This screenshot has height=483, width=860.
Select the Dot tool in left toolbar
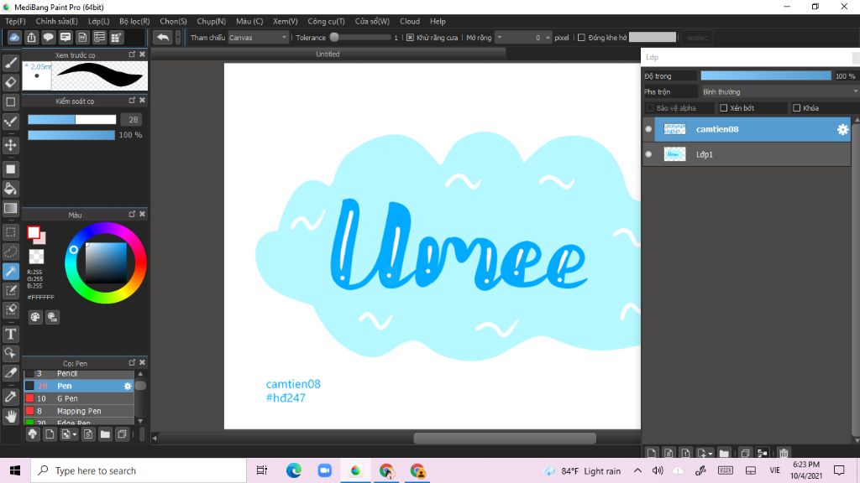point(10,122)
